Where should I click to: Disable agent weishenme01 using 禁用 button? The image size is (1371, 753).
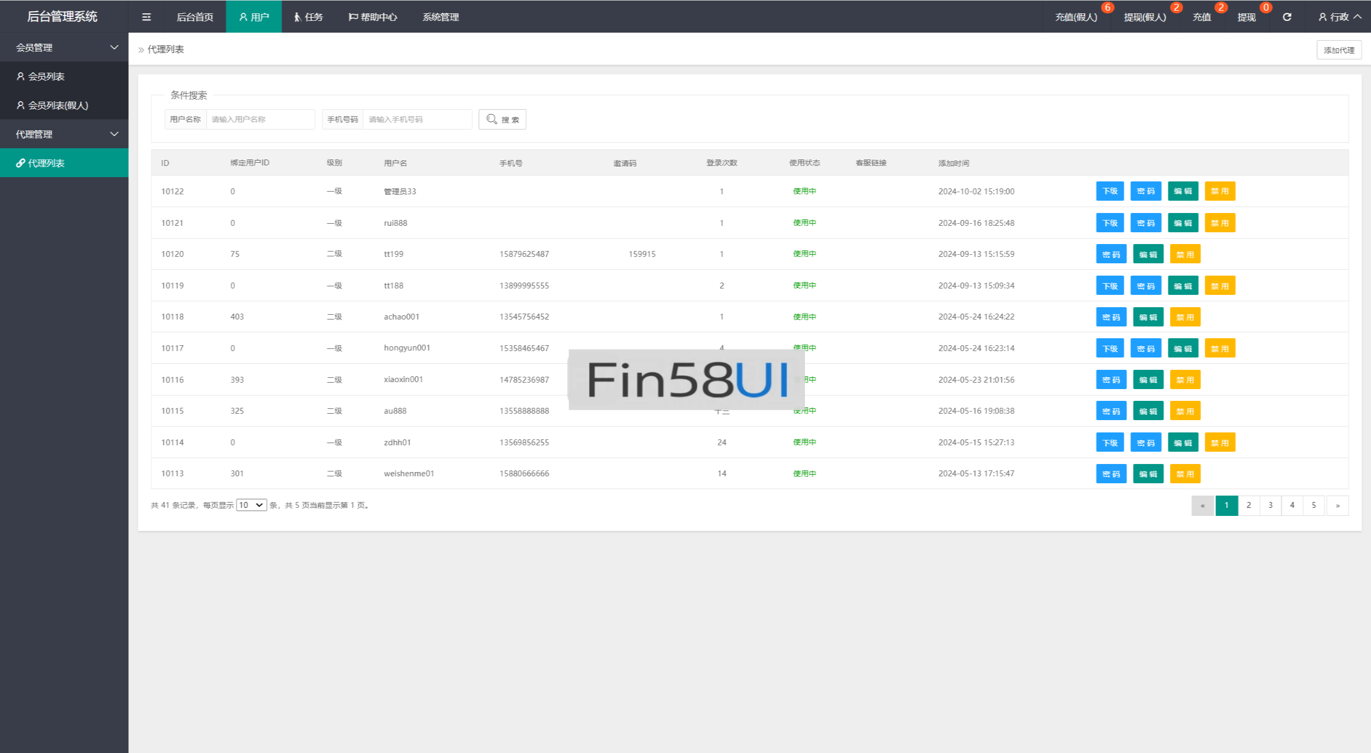point(1185,474)
